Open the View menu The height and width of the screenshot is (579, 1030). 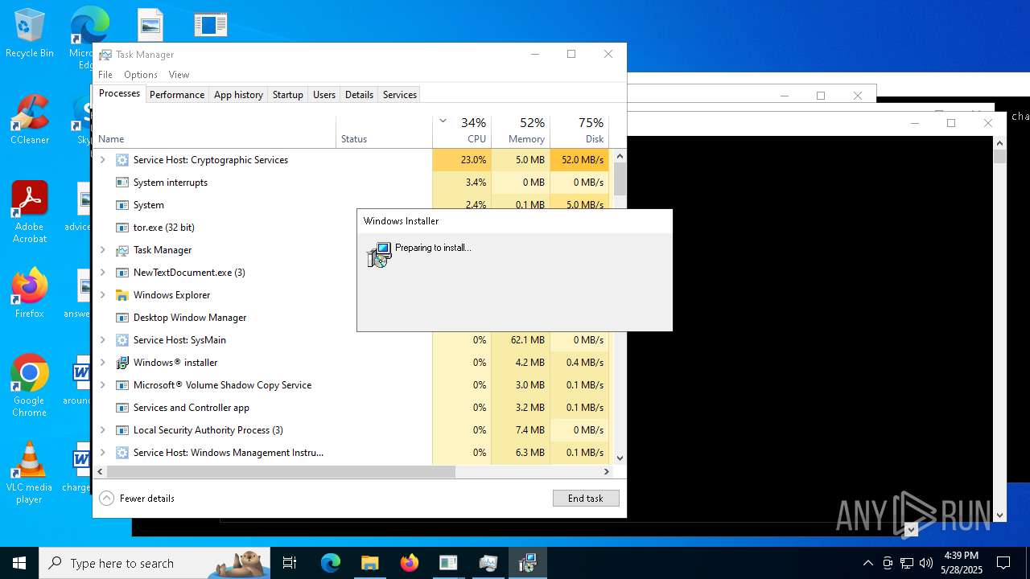click(x=179, y=75)
